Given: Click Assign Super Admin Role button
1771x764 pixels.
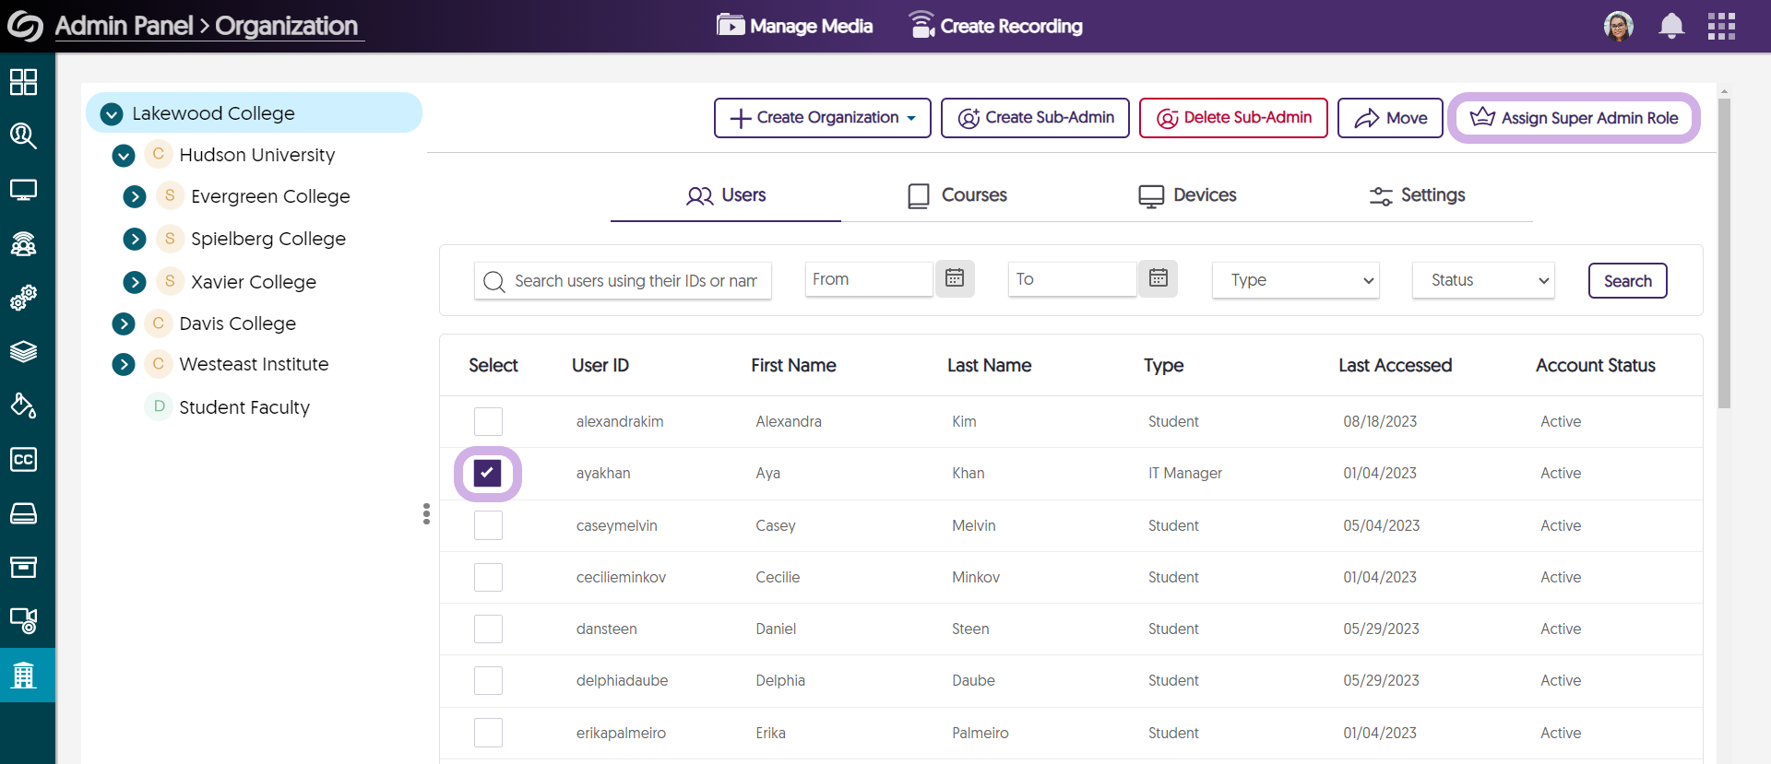Looking at the screenshot, I should point(1574,118).
